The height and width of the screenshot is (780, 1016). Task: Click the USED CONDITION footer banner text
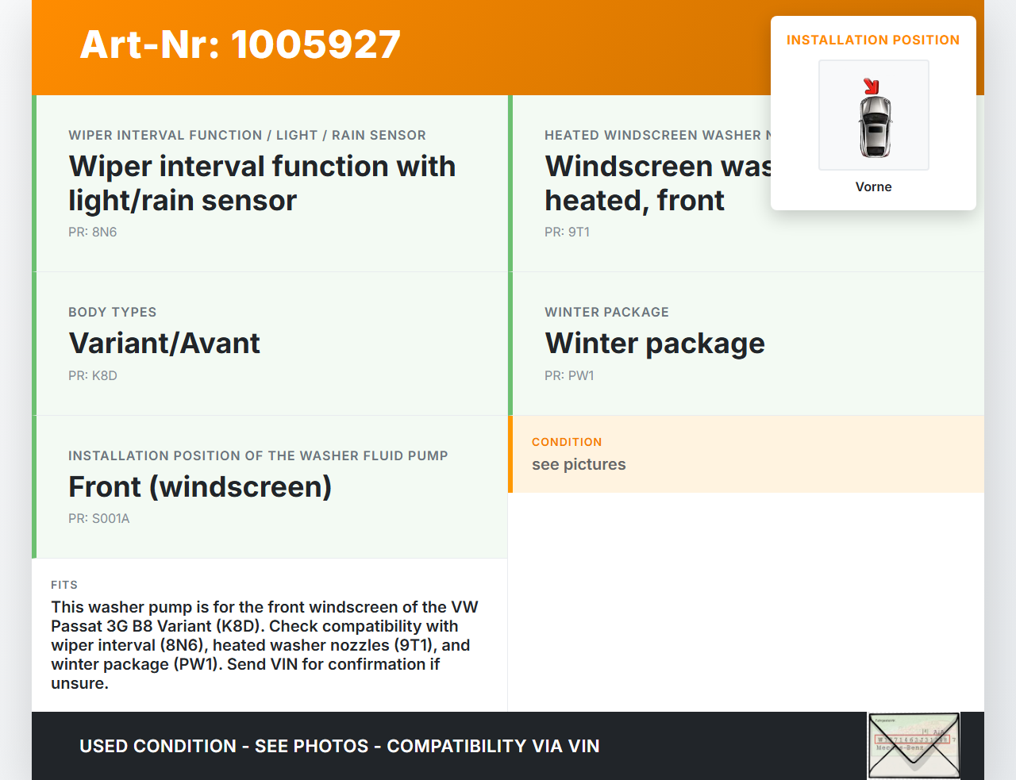tap(339, 746)
